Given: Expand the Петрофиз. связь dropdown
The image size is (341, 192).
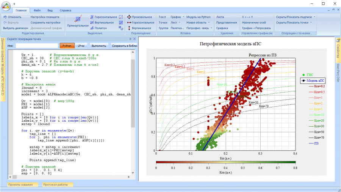Looking at the screenshot, I should pos(211,28).
